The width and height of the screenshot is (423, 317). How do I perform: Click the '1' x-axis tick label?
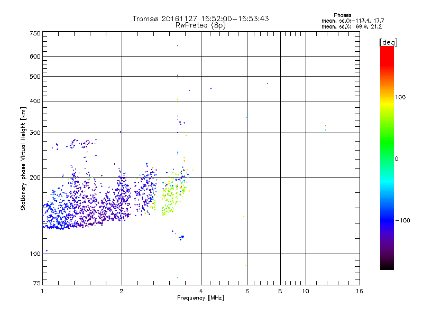[x=42, y=291]
